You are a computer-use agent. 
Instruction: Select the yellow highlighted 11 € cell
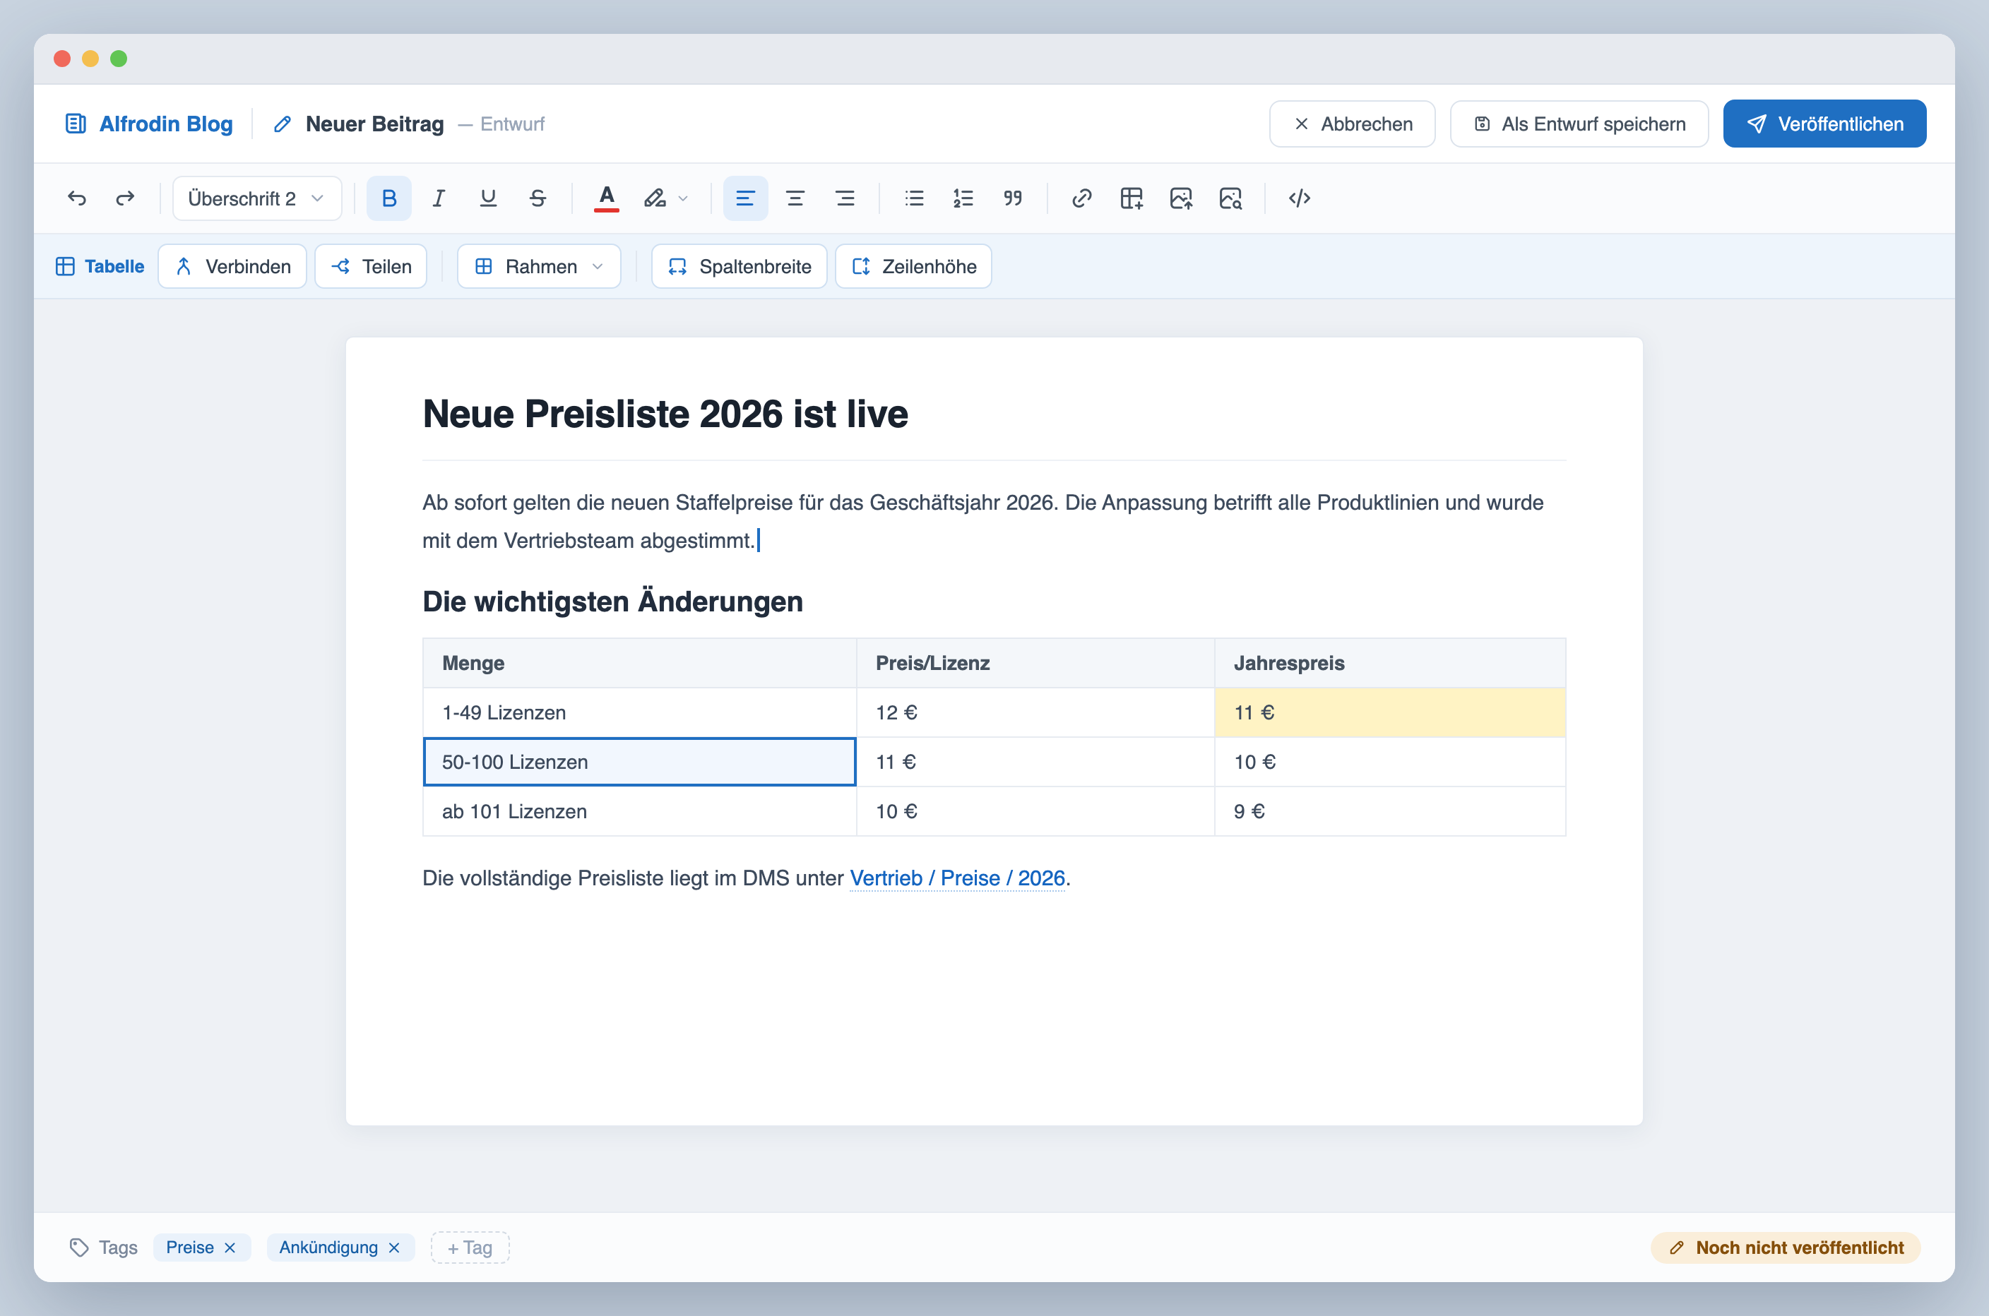[x=1389, y=712]
